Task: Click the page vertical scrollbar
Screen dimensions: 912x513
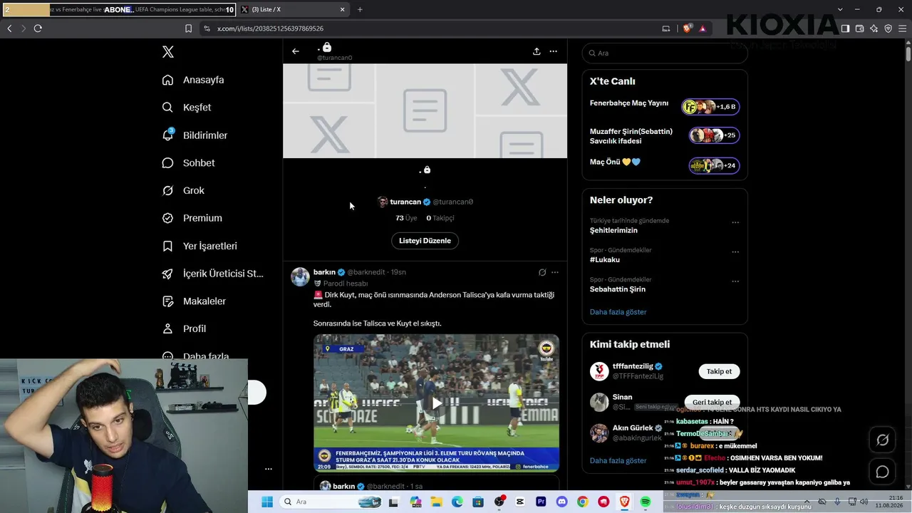Action: coord(908,54)
